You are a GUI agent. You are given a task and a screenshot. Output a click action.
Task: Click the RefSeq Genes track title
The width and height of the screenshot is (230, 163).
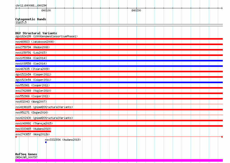(x=26, y=154)
